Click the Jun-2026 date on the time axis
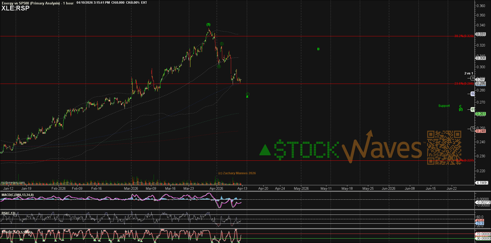This screenshot has width=491, height=243. coord(388,189)
